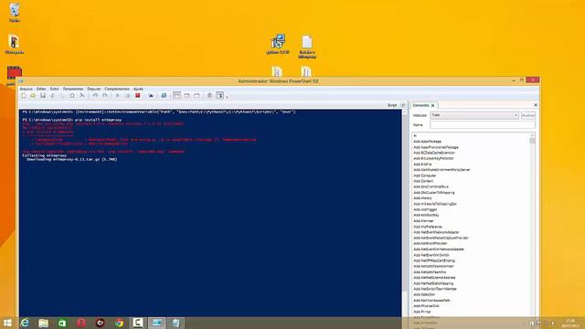
Task: Open the Editar menu
Action: [41, 89]
